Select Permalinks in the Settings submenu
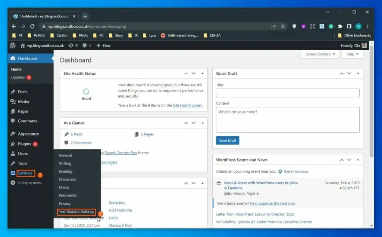Viewport: 382px width, 237px height. [68, 195]
